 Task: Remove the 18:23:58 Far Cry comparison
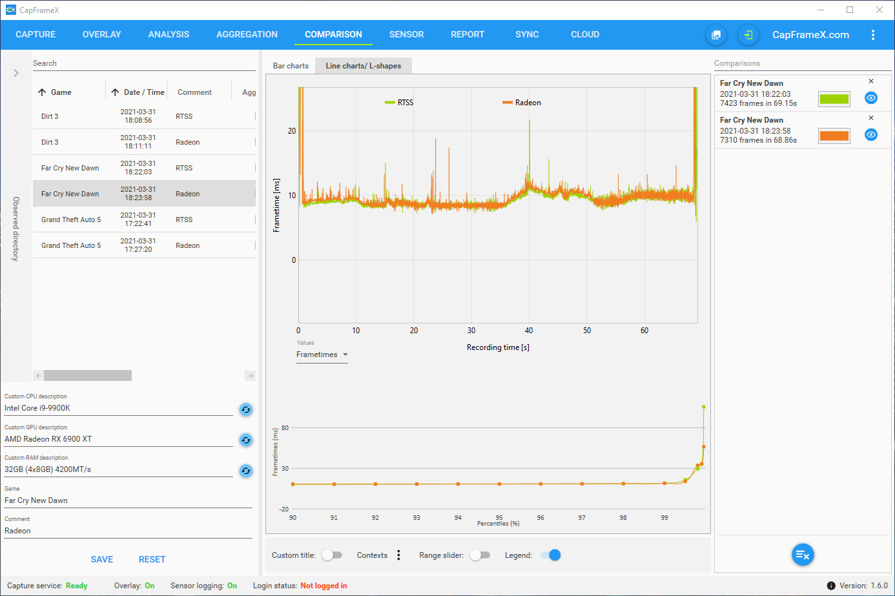tap(871, 118)
